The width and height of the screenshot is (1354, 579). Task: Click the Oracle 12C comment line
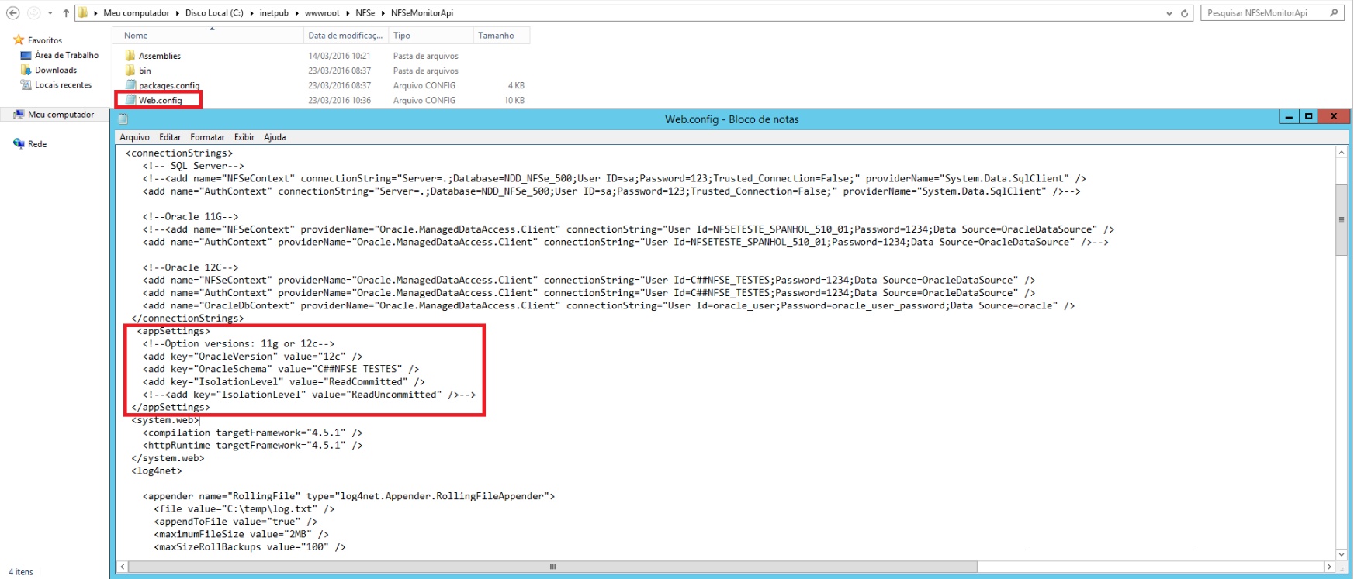click(x=190, y=267)
